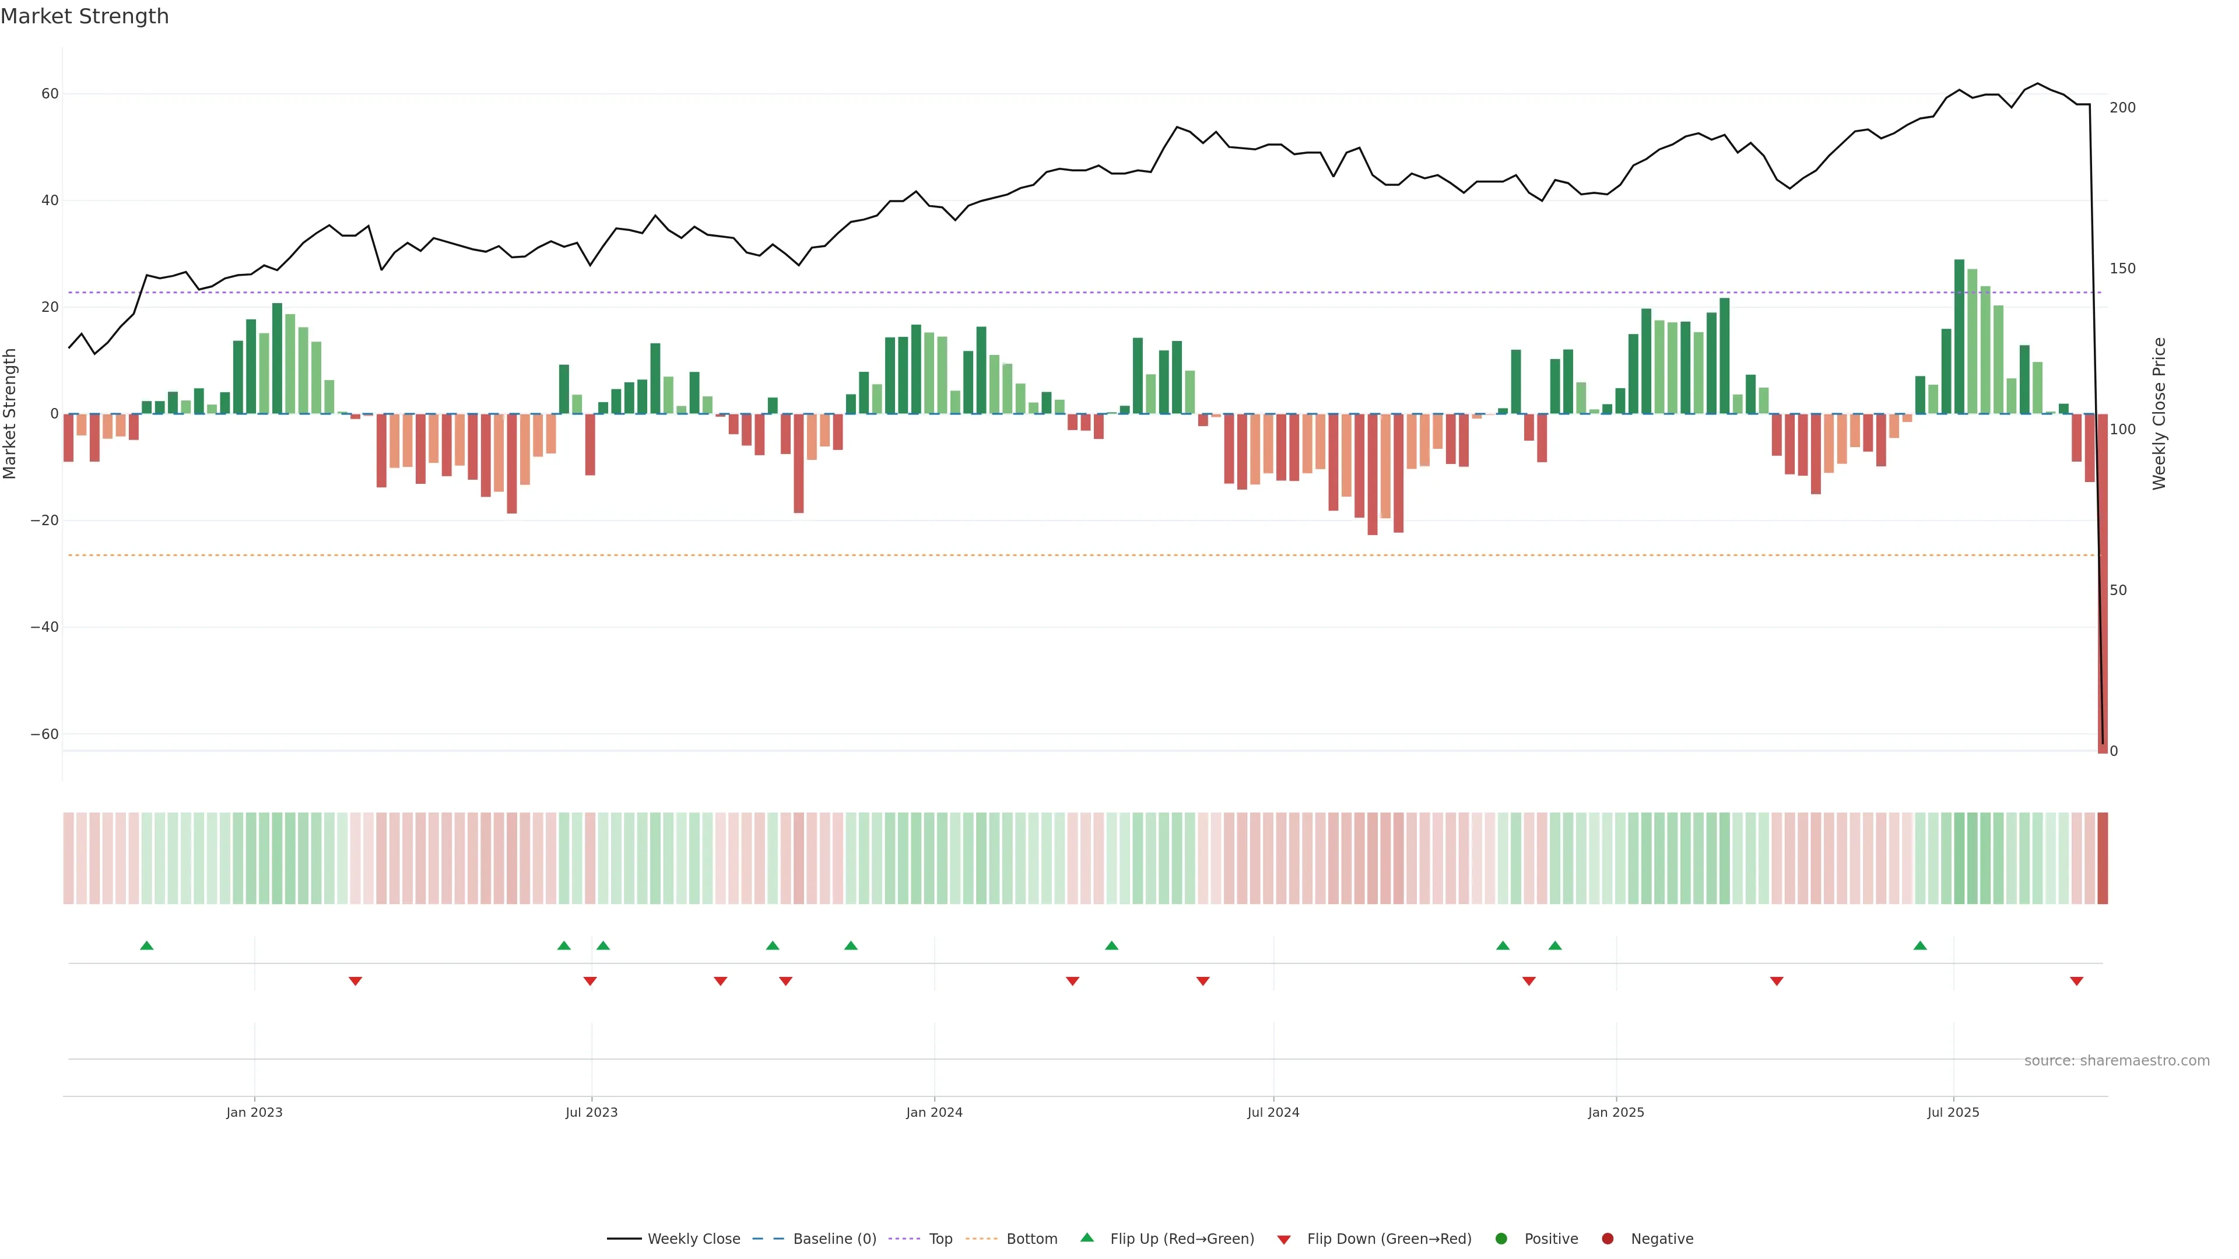Click the Negative red circle legend icon
2239x1259 pixels.
[1607, 1239]
